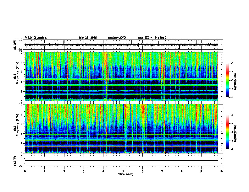Screen dimensions: 249x192
Task: Click the time axis tick label "3"
Action: pos(84,171)
